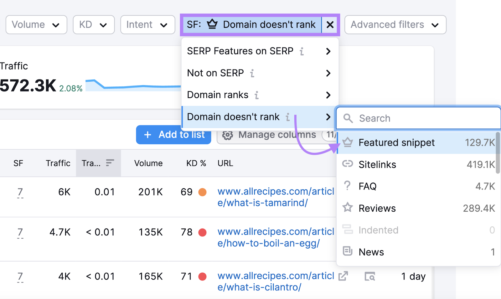Click the external link icon beside the cilantro URL

point(343,276)
